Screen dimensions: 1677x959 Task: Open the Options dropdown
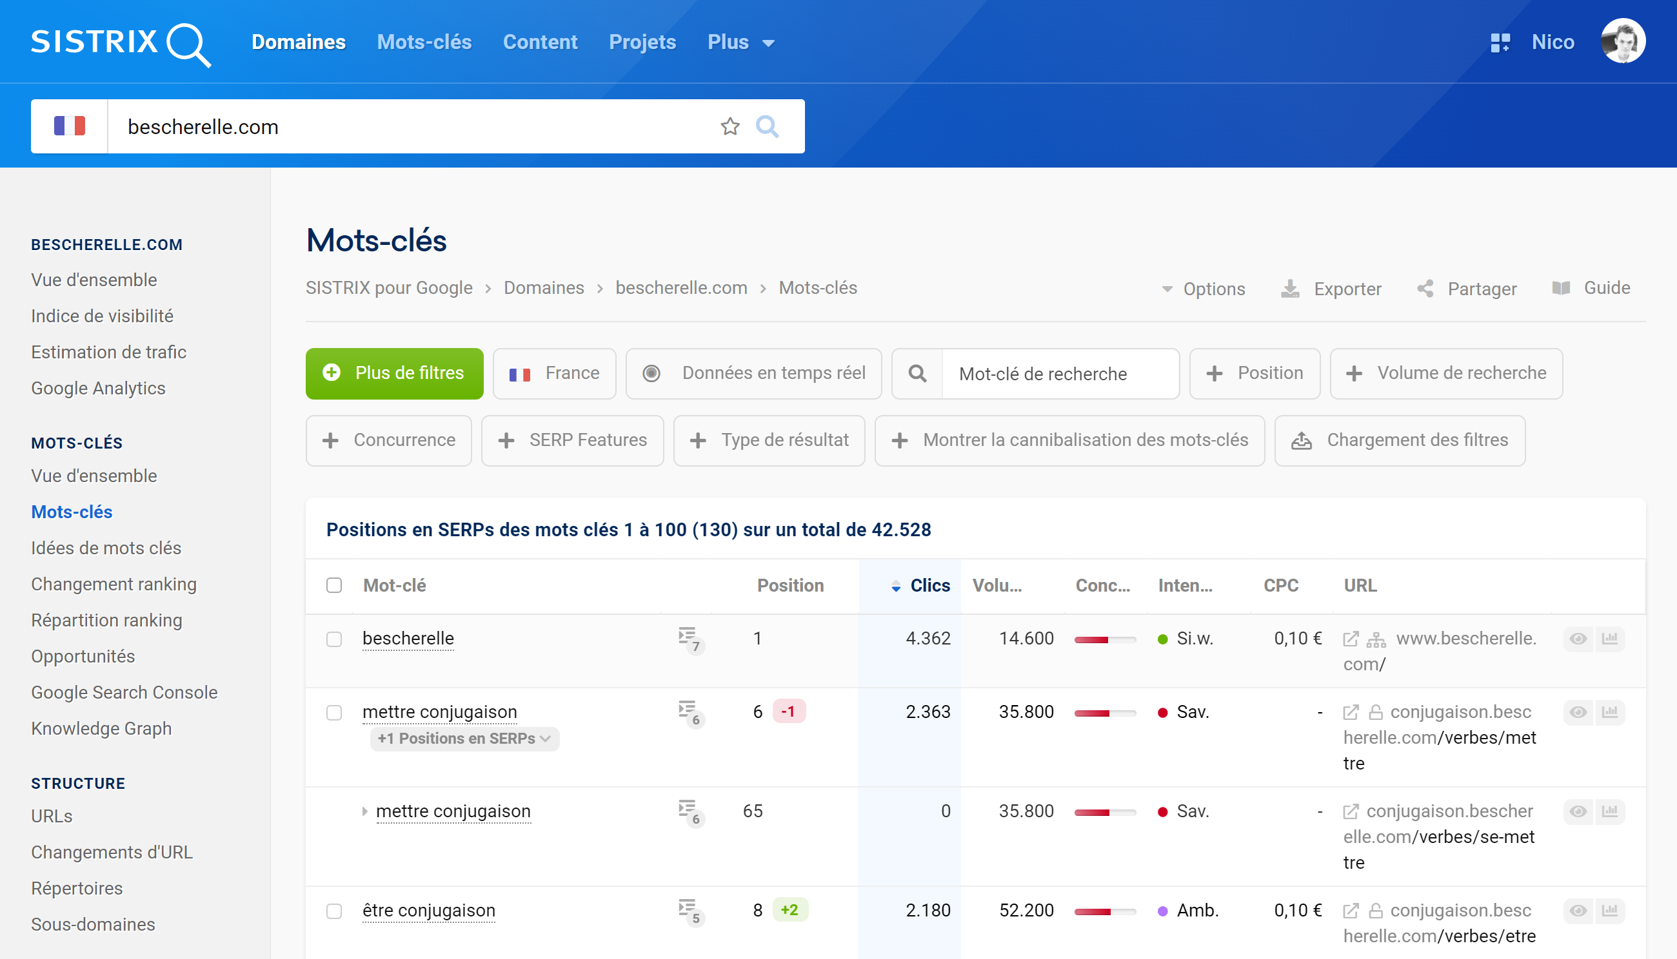point(1203,289)
